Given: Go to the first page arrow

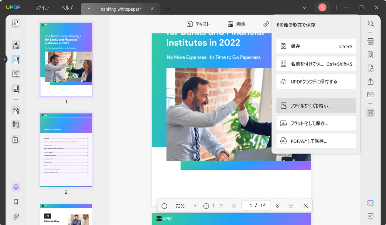Looking at the screenshot, I should pos(221,206).
